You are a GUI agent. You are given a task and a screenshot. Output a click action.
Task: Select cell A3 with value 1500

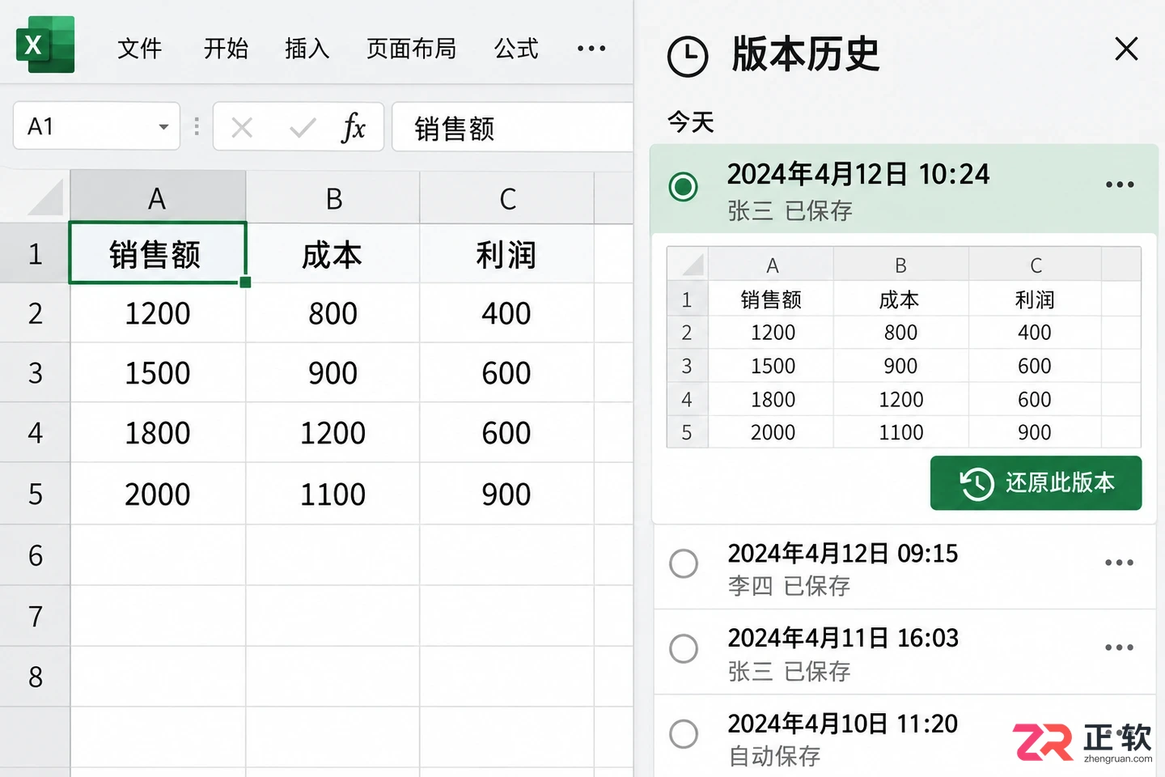tap(158, 373)
